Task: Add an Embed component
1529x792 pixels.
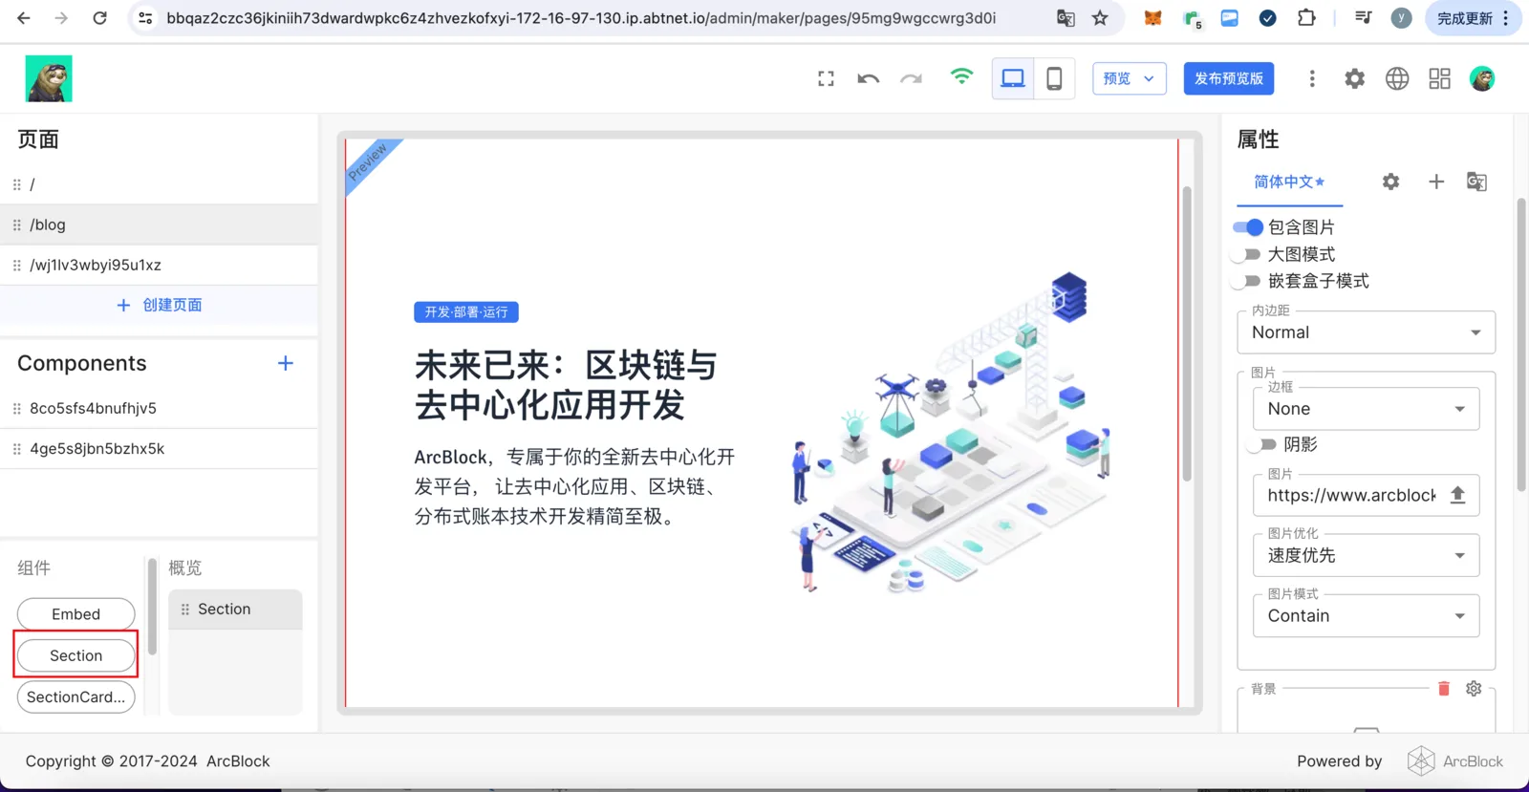Action: pos(75,614)
